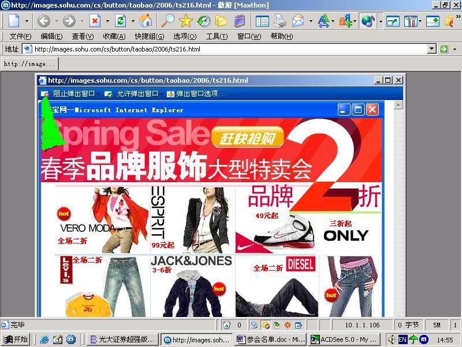Viewport: 462px width, 347px height.
Task: Go forward with the Forward arrow
Action: (69, 21)
